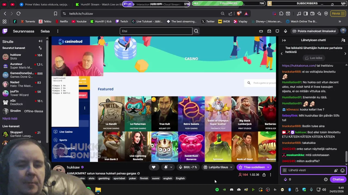Expand more bookmarks chevron
The width and height of the screenshot is (348, 195).
pyautogui.click(x=340, y=21)
